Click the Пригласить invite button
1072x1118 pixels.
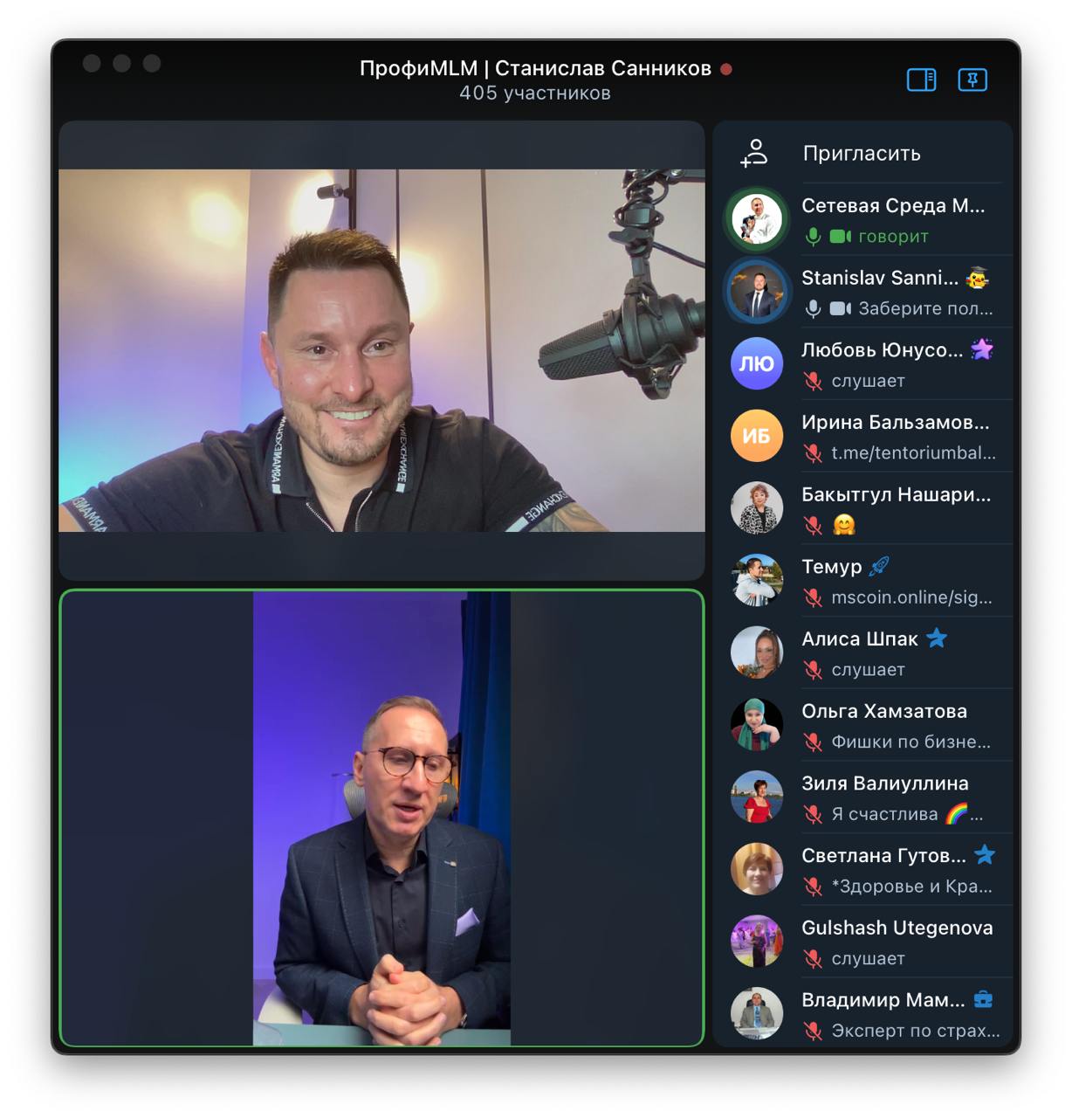861,154
